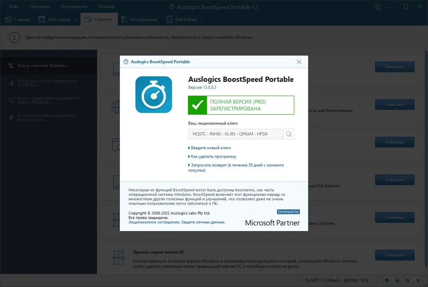Click the floppy disk save icon in status bar
Image resolution: width=428 pixels, height=287 pixels.
tap(397, 280)
